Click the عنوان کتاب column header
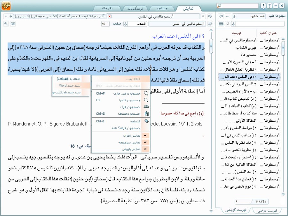Screen dimensions: 288x216 pos(268,33)
